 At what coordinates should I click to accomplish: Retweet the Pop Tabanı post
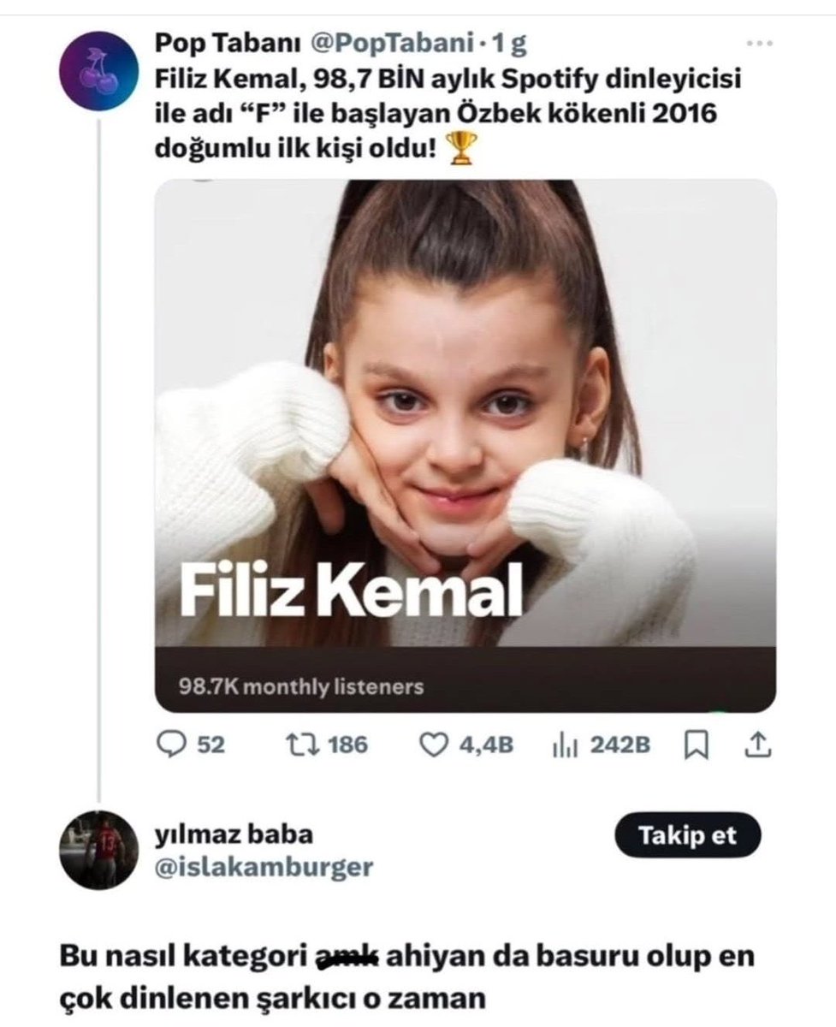tap(305, 745)
